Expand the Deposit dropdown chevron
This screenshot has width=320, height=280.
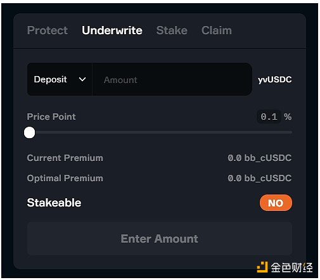tap(82, 79)
